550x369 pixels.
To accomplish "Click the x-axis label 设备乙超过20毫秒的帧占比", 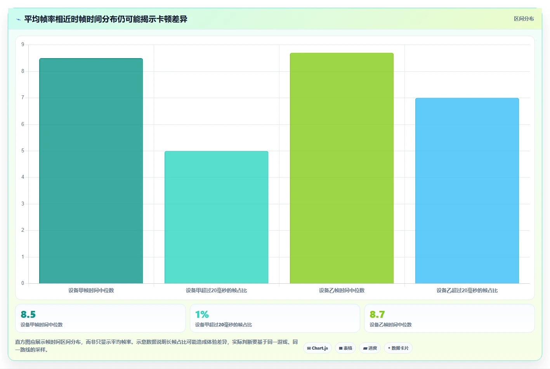I will [467, 290].
